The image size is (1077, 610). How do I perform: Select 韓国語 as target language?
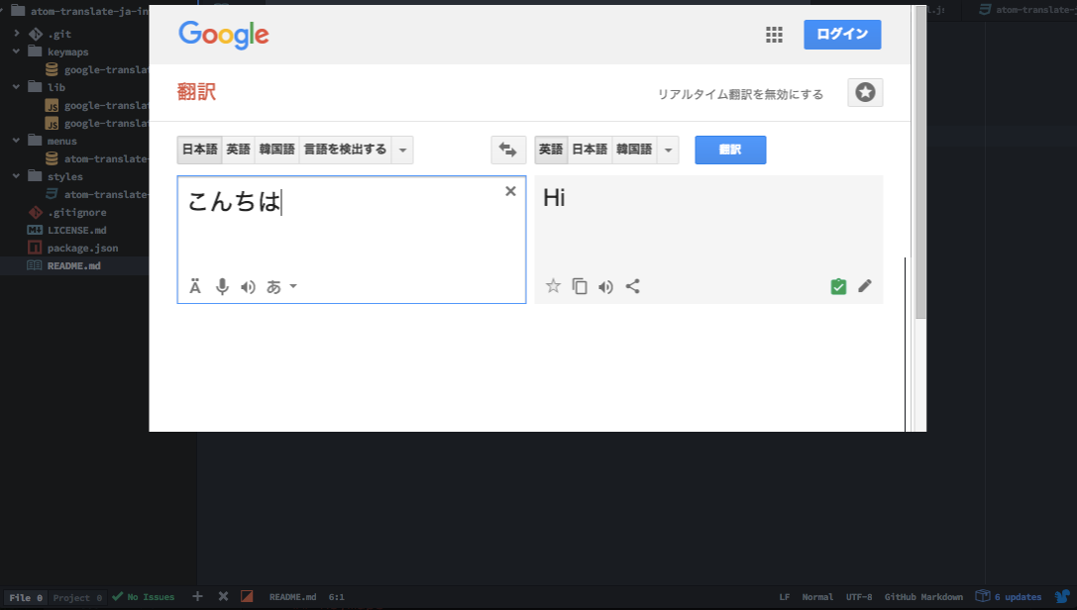tap(634, 150)
